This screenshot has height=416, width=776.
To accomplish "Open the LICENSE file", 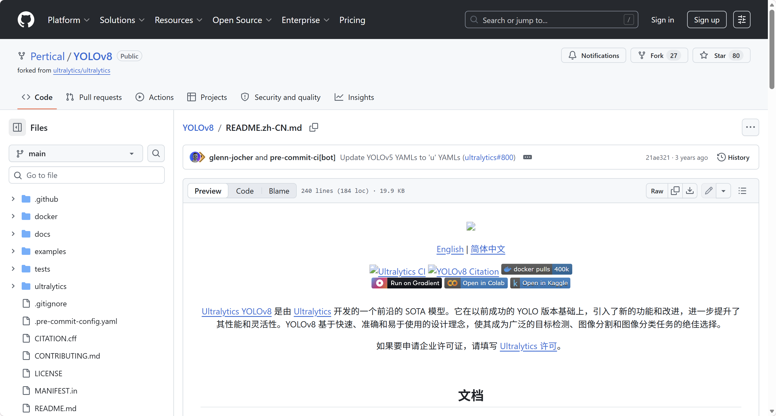I will point(48,373).
